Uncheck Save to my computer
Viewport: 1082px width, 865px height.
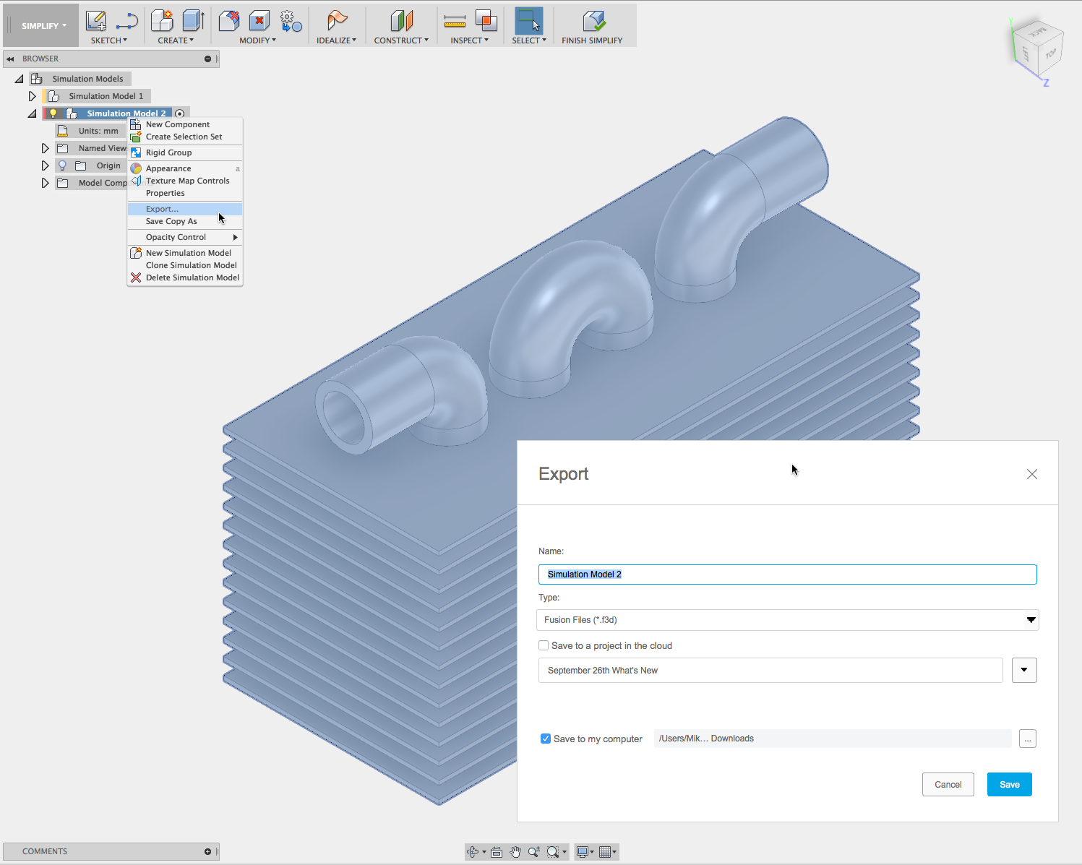[546, 739]
